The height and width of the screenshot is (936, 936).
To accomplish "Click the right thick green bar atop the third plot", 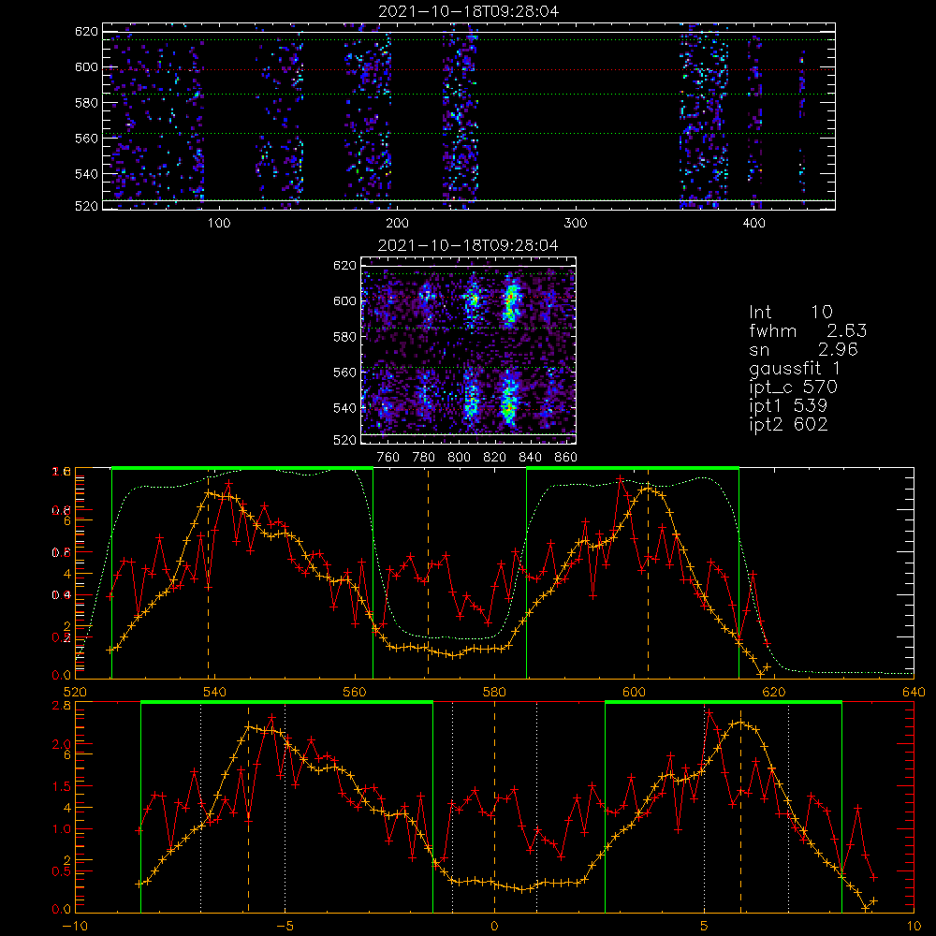I will tap(633, 468).
